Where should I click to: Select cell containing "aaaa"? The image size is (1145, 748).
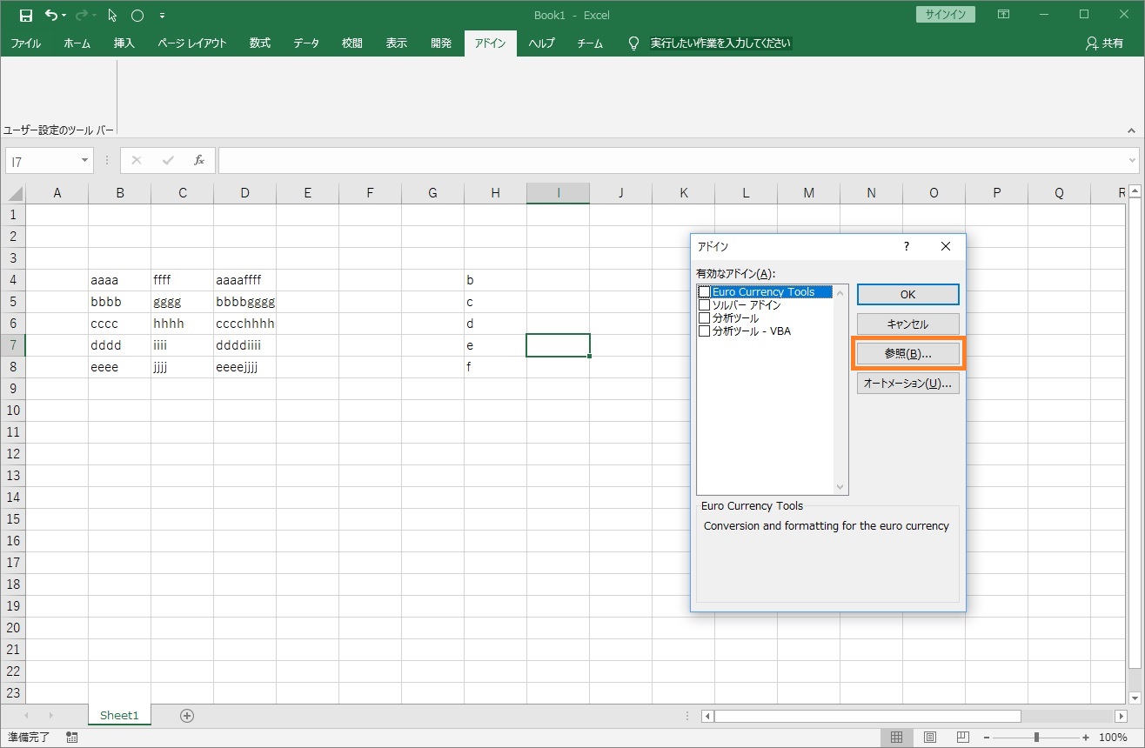(x=120, y=280)
